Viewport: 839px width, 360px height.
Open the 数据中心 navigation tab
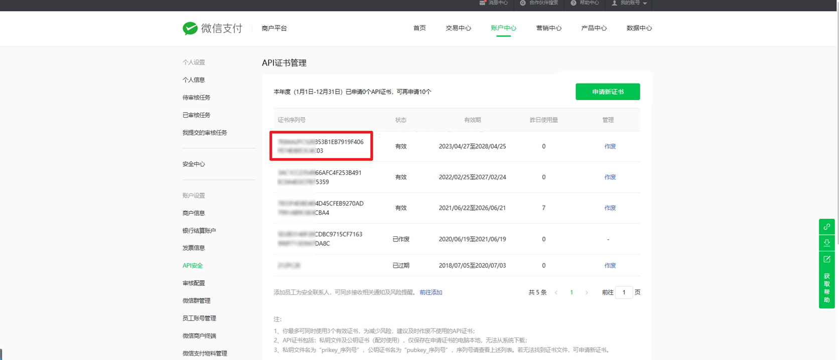(x=639, y=28)
